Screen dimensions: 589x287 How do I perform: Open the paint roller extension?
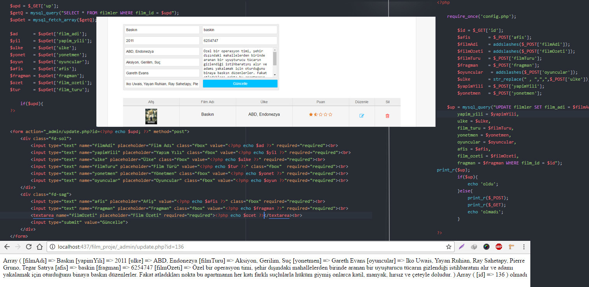point(511,247)
